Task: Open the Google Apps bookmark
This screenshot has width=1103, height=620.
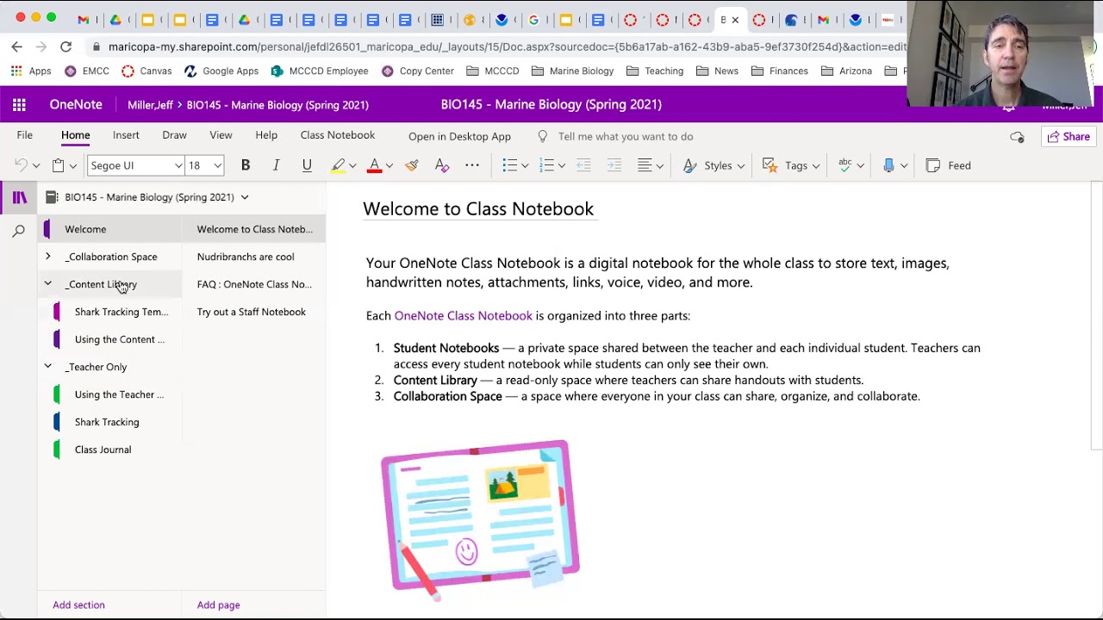Action: point(221,71)
